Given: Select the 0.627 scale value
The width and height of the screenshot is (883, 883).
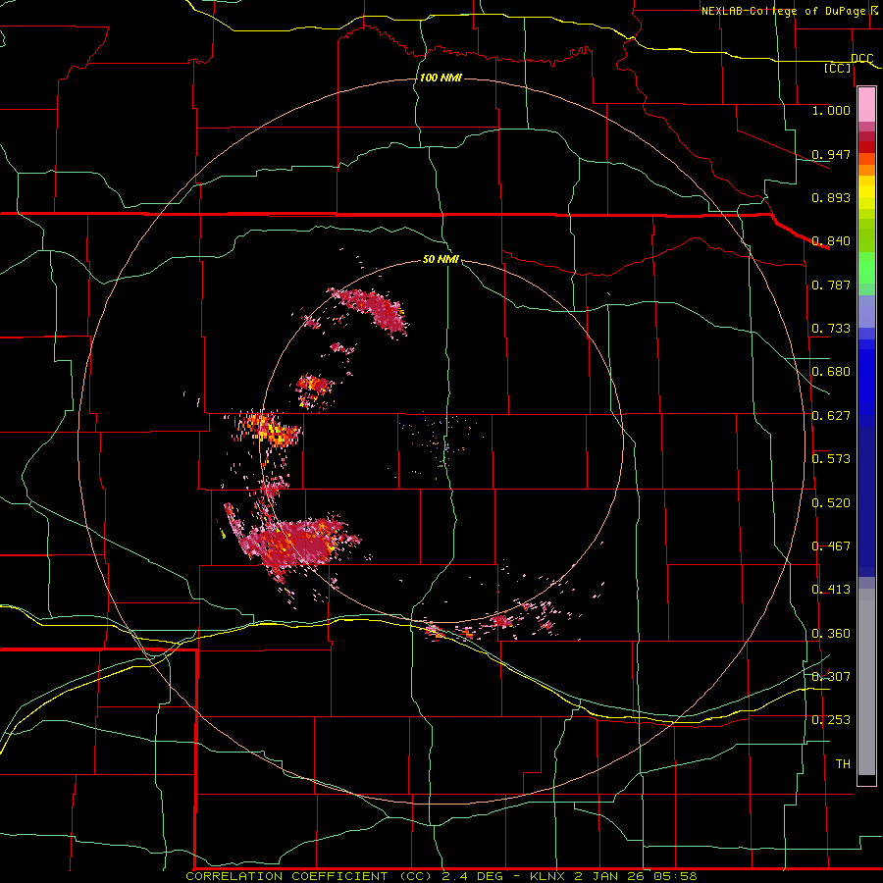Looking at the screenshot, I should (831, 416).
